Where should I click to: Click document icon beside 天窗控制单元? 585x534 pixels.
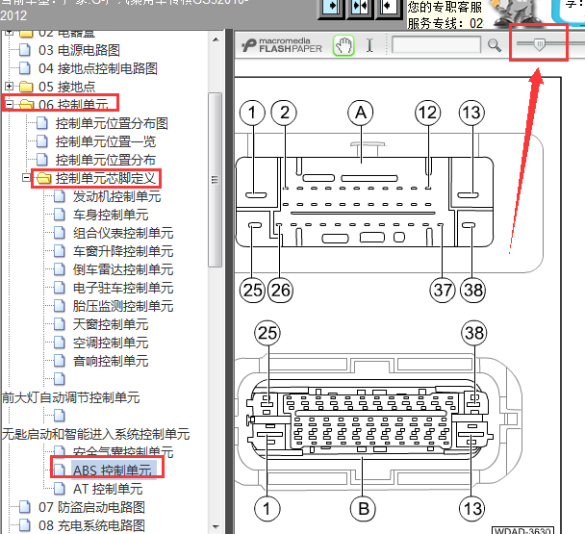pyautogui.click(x=60, y=324)
